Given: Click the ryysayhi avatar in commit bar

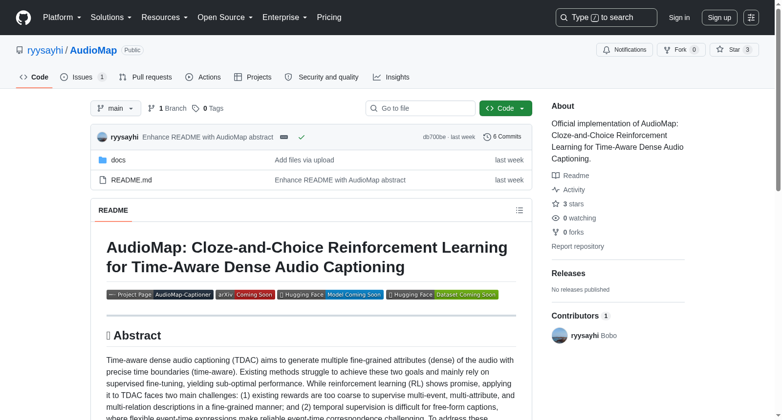Looking at the screenshot, I should 102,137.
